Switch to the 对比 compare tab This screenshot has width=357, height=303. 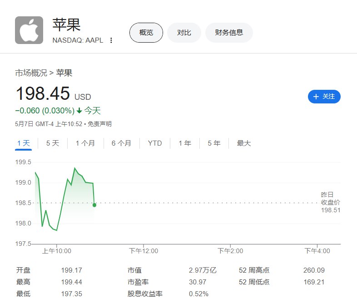point(184,33)
